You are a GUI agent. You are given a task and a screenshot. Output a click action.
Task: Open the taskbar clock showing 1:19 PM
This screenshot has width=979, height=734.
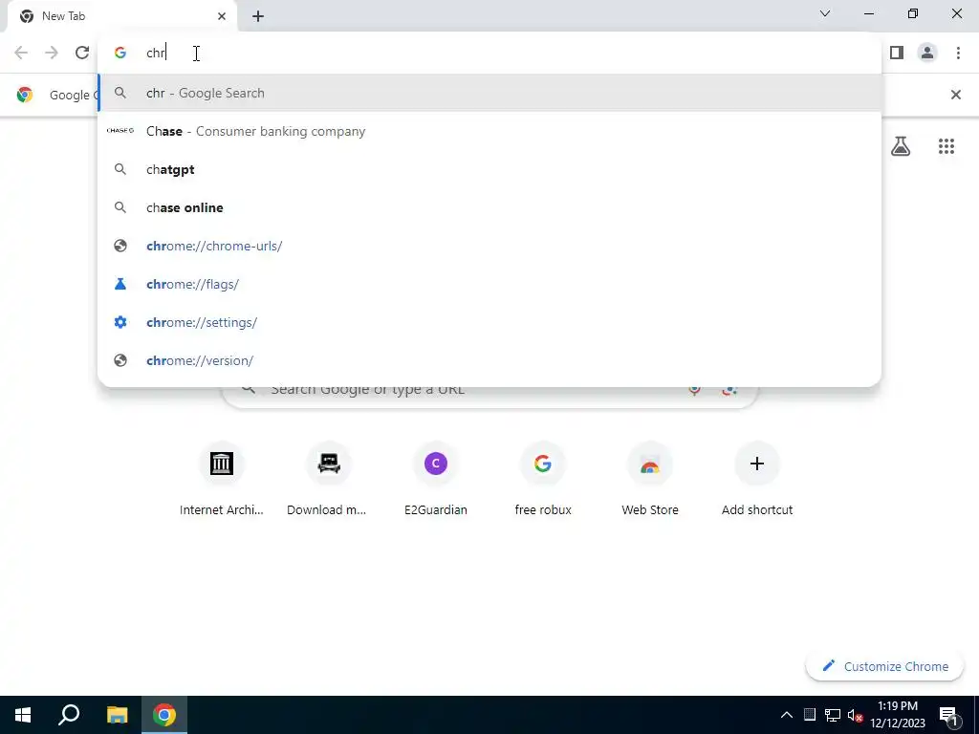898,715
